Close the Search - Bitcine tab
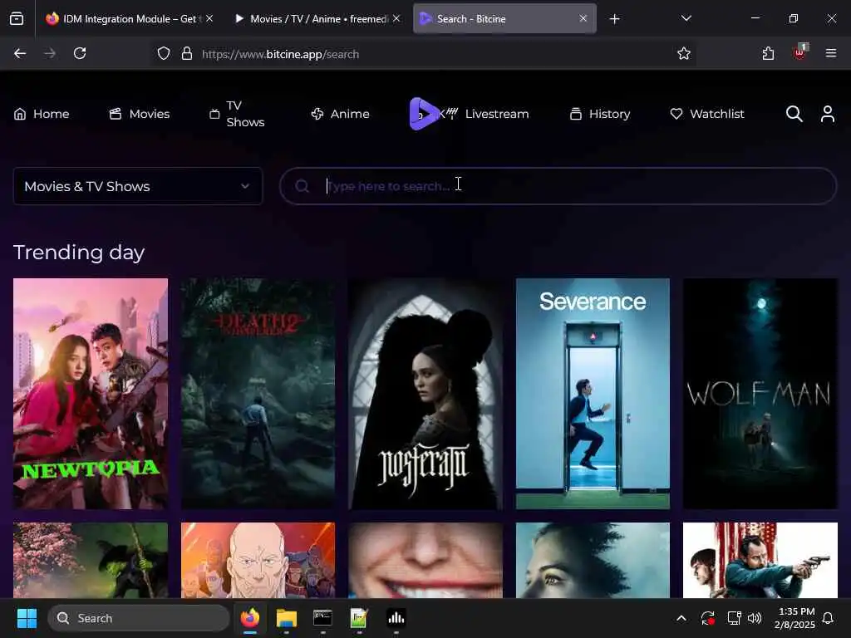Viewport: 851px width, 638px height. pos(583,18)
